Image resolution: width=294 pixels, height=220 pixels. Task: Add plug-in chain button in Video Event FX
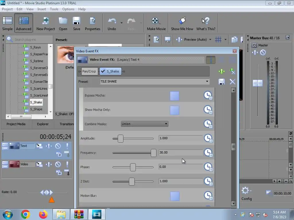click(x=221, y=71)
